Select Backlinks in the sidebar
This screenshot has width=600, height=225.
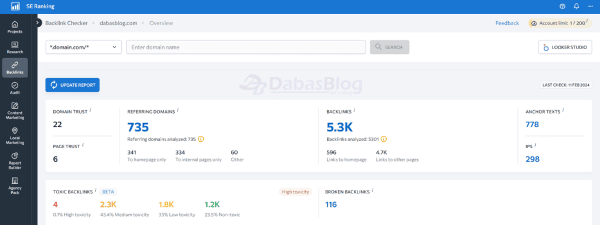point(15,68)
